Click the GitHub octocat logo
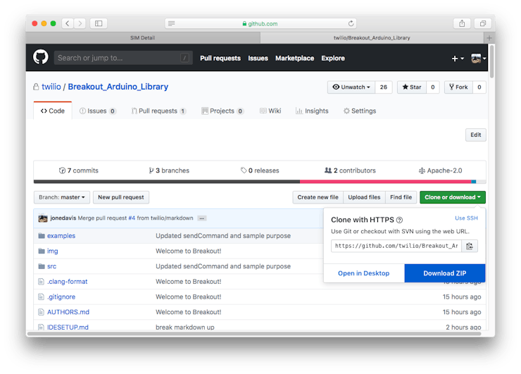The height and width of the screenshot is (374, 521). pyautogui.click(x=41, y=58)
